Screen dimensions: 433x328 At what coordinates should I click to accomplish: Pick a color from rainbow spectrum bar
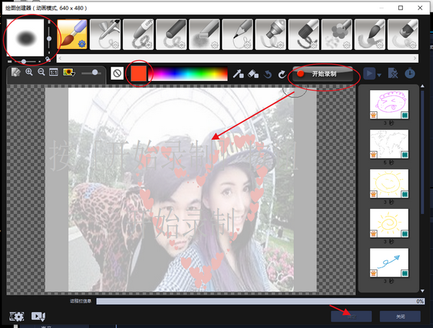(x=188, y=74)
